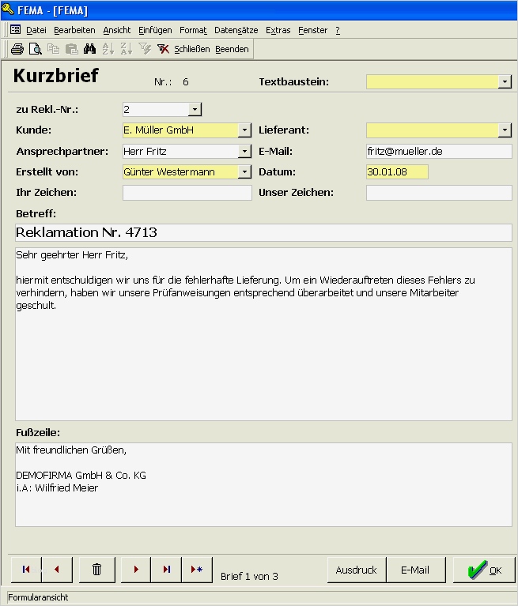This screenshot has height=606, width=518.
Task: Click the Ausdruck button
Action: pos(357,570)
